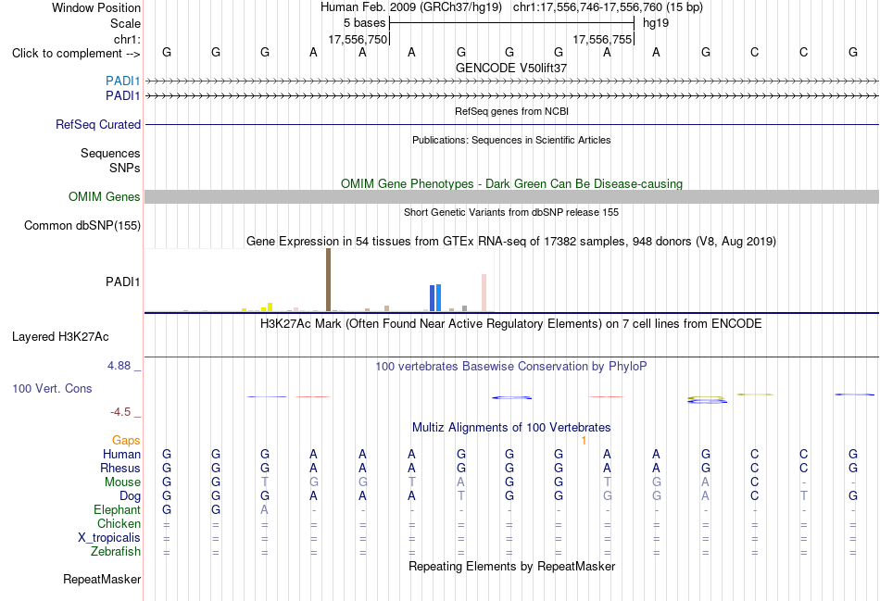The height and width of the screenshot is (601, 880).
Task: Click 'Repeating Elements by RepeatMasker' title
Action: point(512,566)
